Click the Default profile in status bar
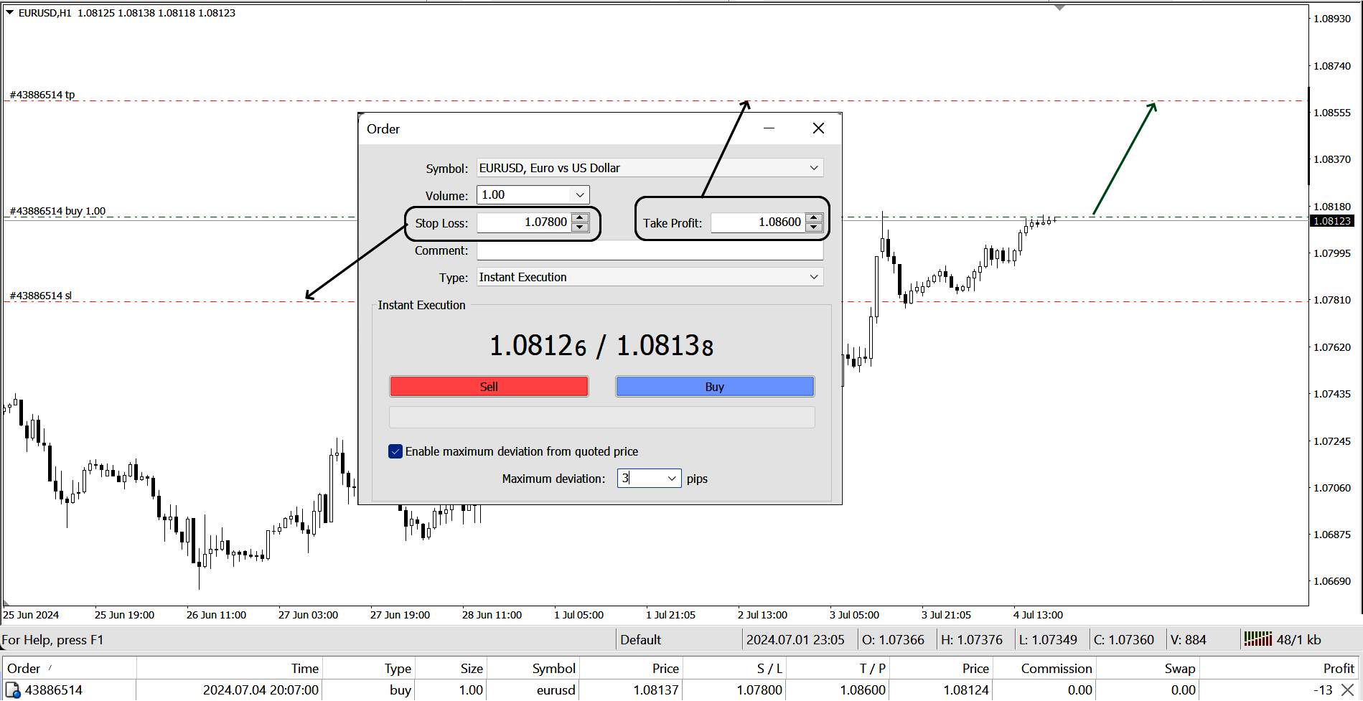Screen dimensions: 1363x701 640,639
